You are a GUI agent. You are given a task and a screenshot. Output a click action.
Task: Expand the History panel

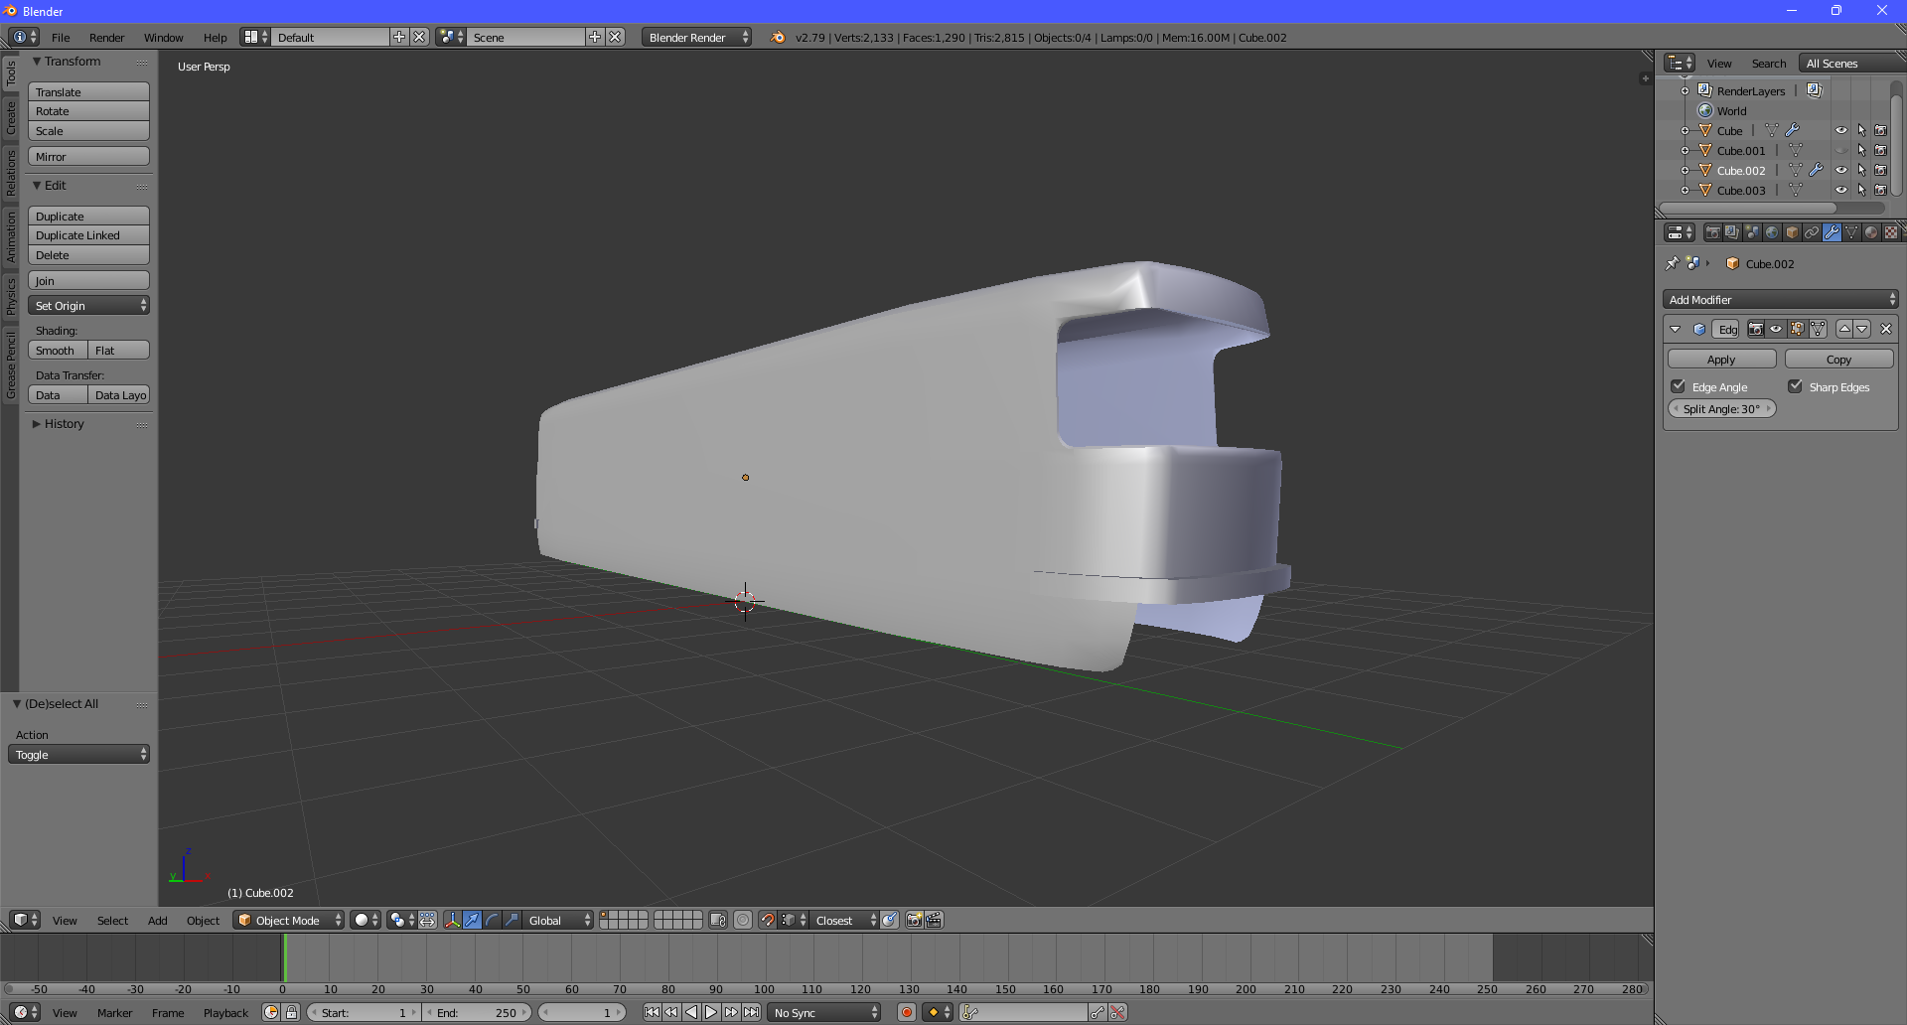64,424
